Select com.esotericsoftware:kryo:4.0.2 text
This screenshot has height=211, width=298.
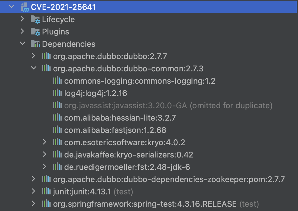click(x=125, y=143)
